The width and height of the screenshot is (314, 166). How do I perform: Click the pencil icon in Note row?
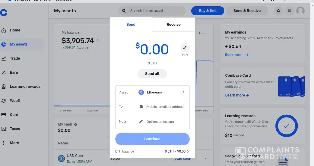[141, 121]
